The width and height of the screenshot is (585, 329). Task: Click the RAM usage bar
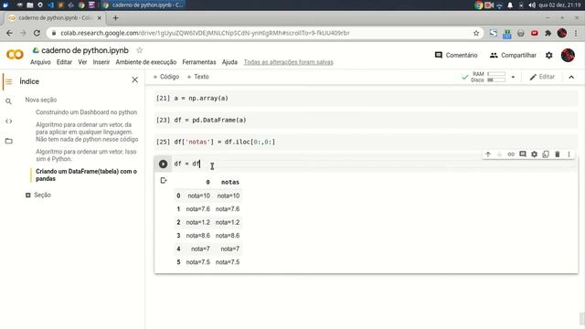(496, 74)
